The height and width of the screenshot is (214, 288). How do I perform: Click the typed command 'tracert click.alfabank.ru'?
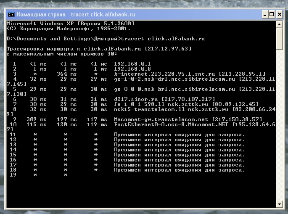(163, 39)
